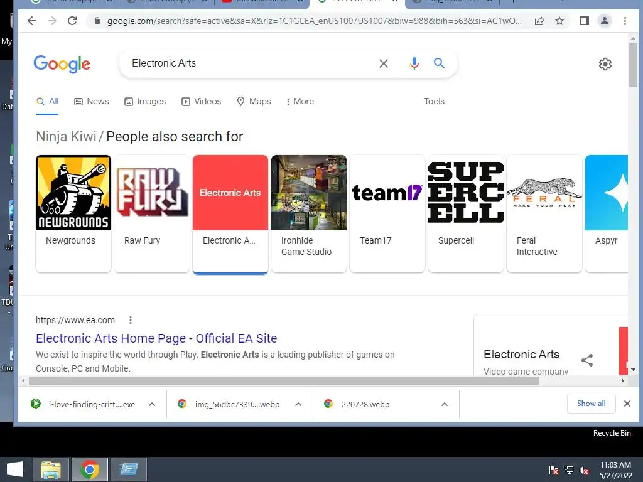The image size is (643, 482).
Task: Follow the Ninja Kiwi breadcrumb link
Action: click(x=66, y=136)
